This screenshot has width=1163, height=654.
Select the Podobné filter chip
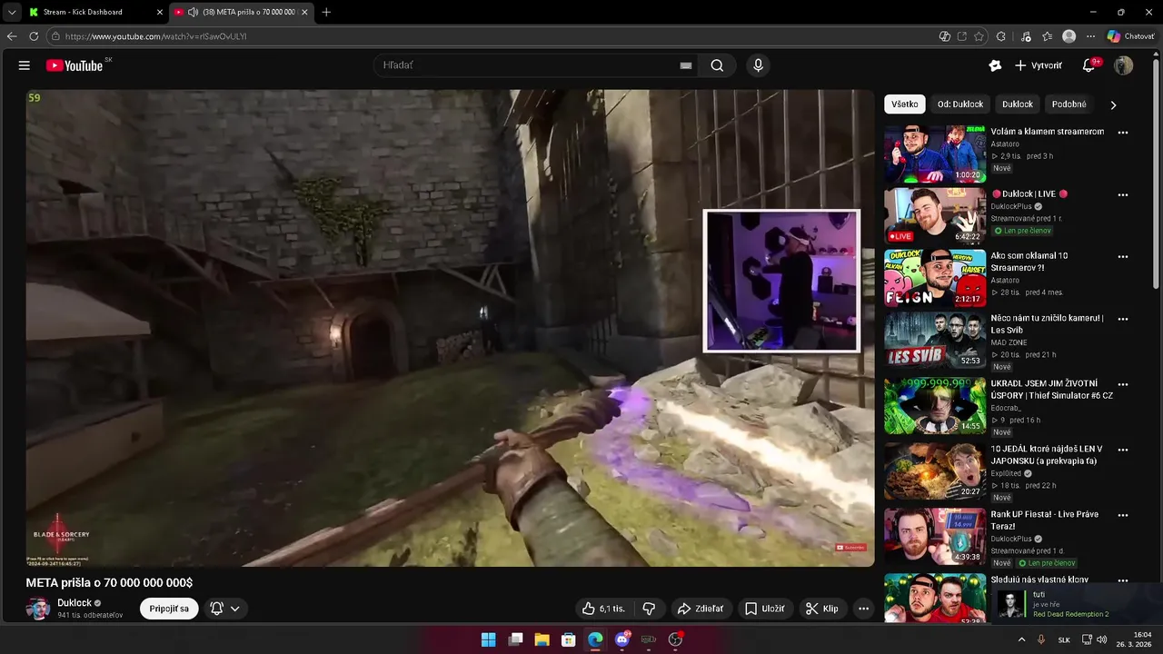[x=1069, y=104]
